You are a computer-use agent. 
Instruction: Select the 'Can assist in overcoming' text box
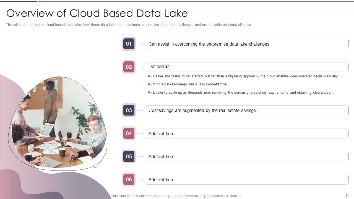(247, 44)
